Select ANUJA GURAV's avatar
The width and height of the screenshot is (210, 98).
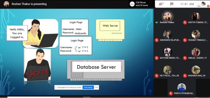tap(196, 52)
